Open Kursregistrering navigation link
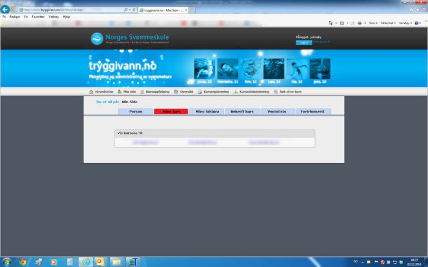This screenshot has height=267, width=428. click(213, 92)
